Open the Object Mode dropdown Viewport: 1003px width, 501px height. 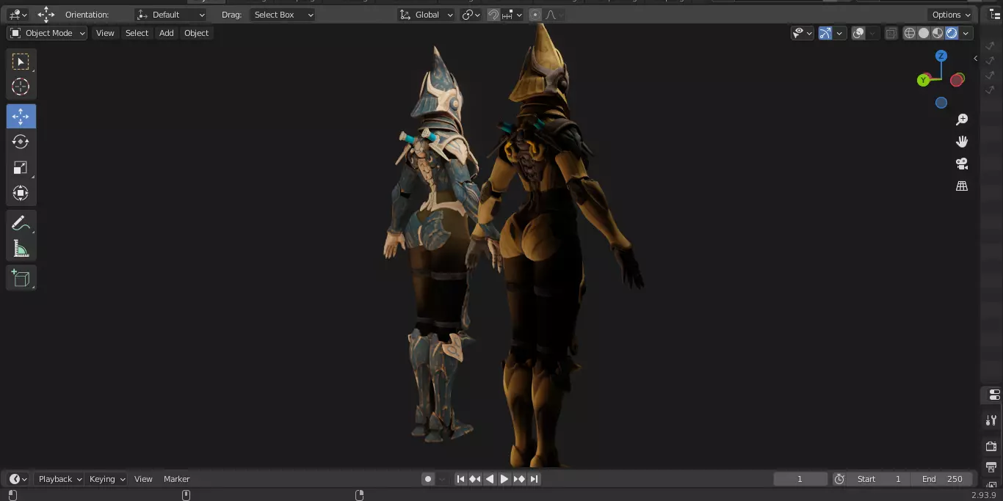47,33
